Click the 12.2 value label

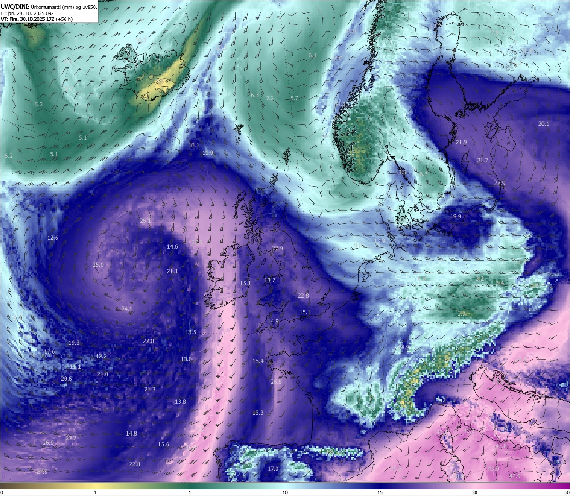coord(101,356)
